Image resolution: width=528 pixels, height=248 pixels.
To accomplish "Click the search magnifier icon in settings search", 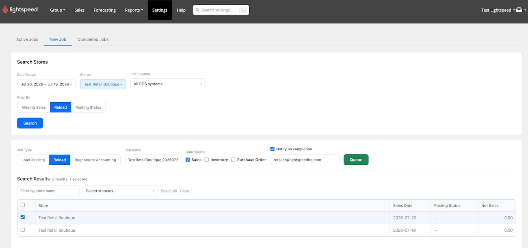I will (x=197, y=10).
